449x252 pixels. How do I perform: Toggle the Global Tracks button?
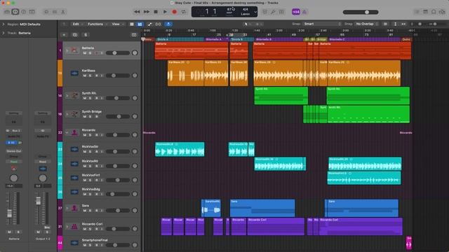click(134, 35)
